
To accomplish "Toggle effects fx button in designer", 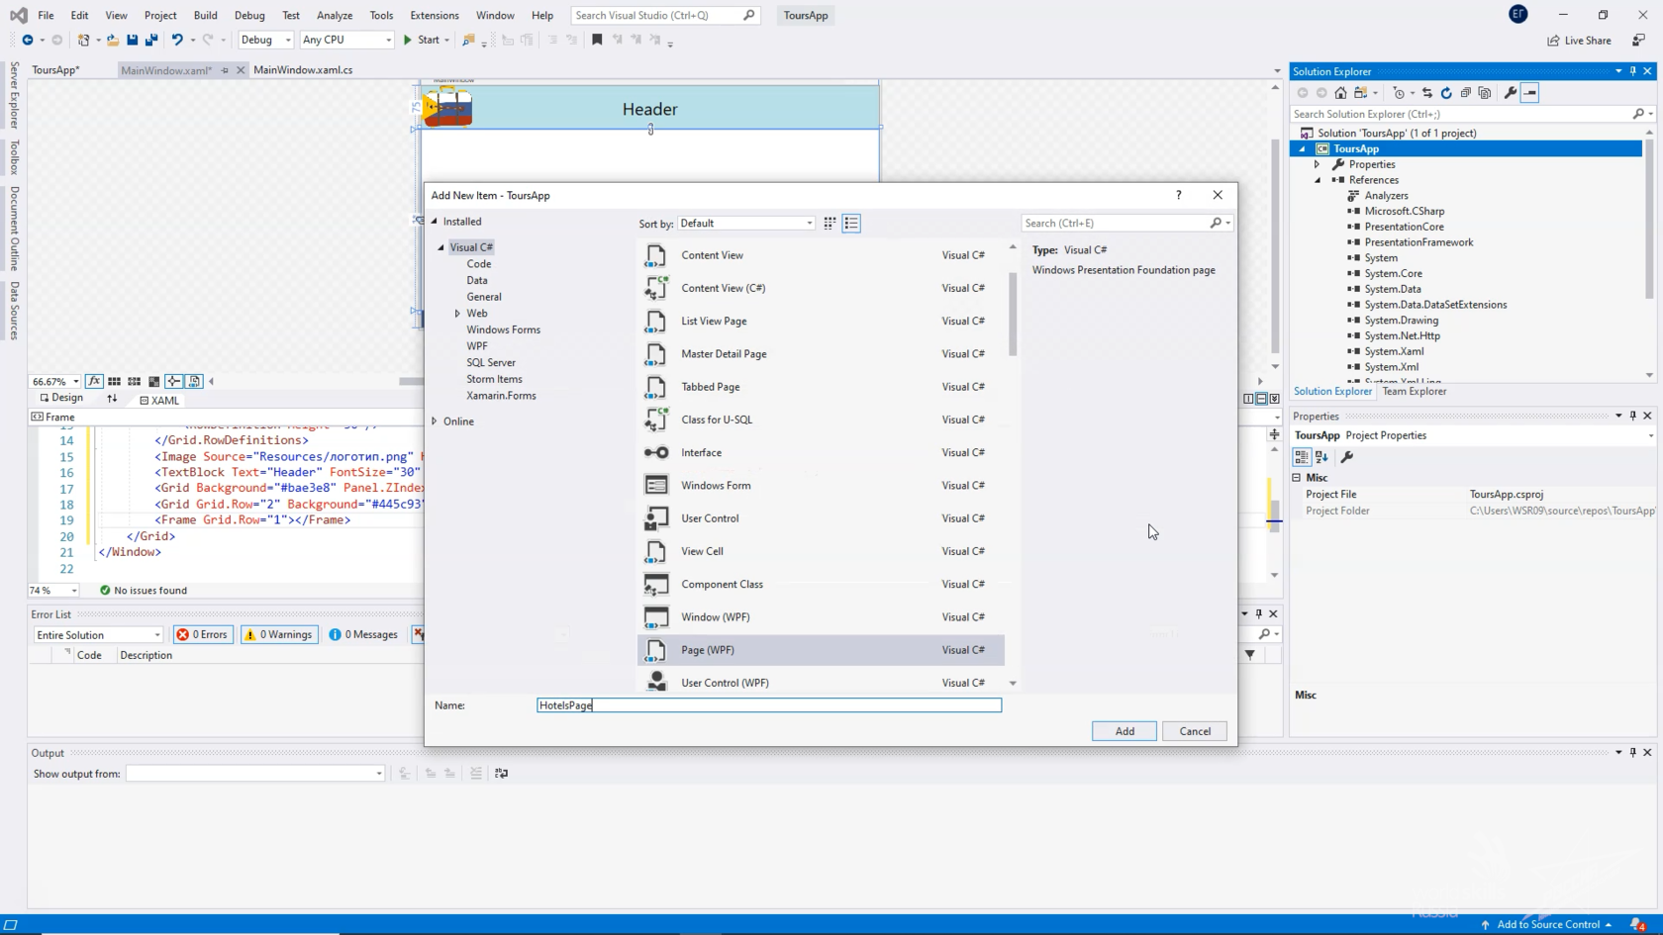I will coord(94,381).
